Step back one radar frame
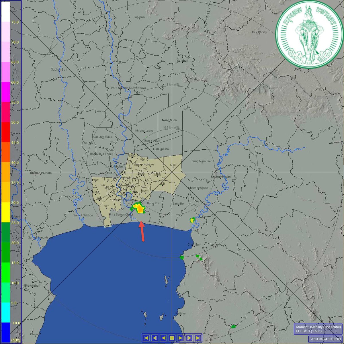Viewport: 344px width, 344px height. tap(155, 338)
